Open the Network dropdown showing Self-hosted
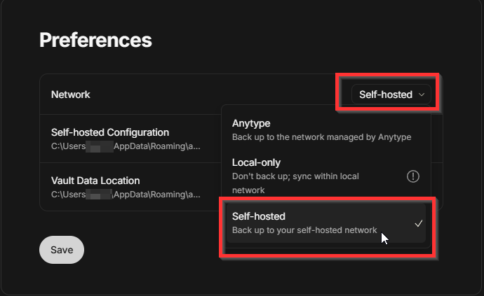 point(391,94)
